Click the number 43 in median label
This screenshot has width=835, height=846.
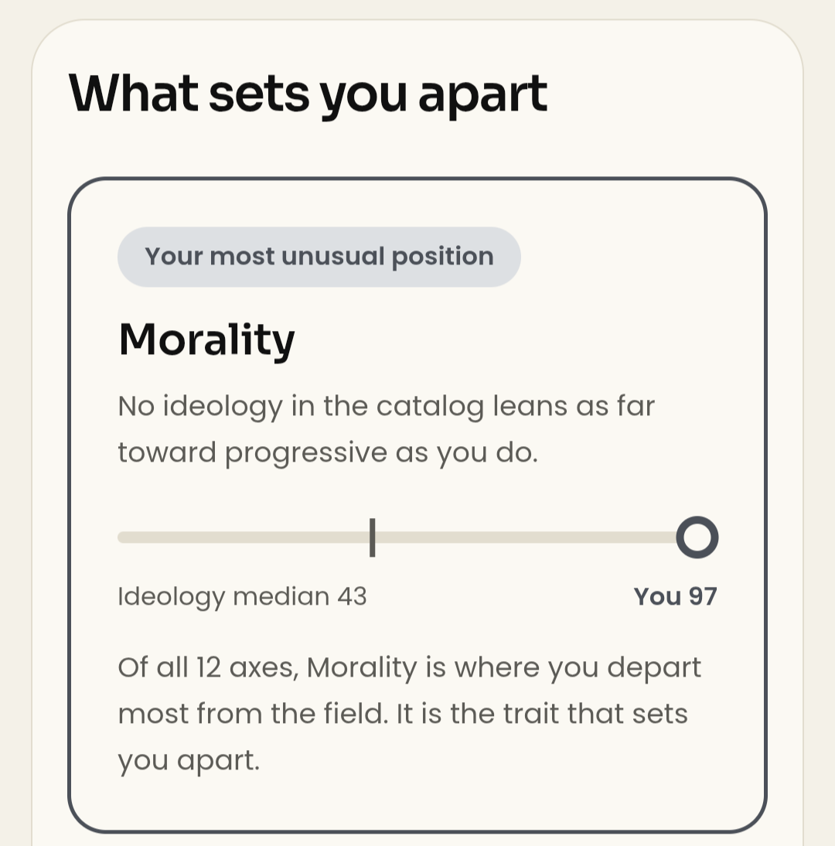coord(353,597)
